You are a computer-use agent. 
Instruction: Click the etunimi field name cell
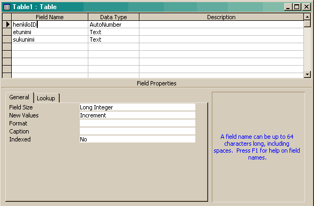pyautogui.click(x=50, y=32)
